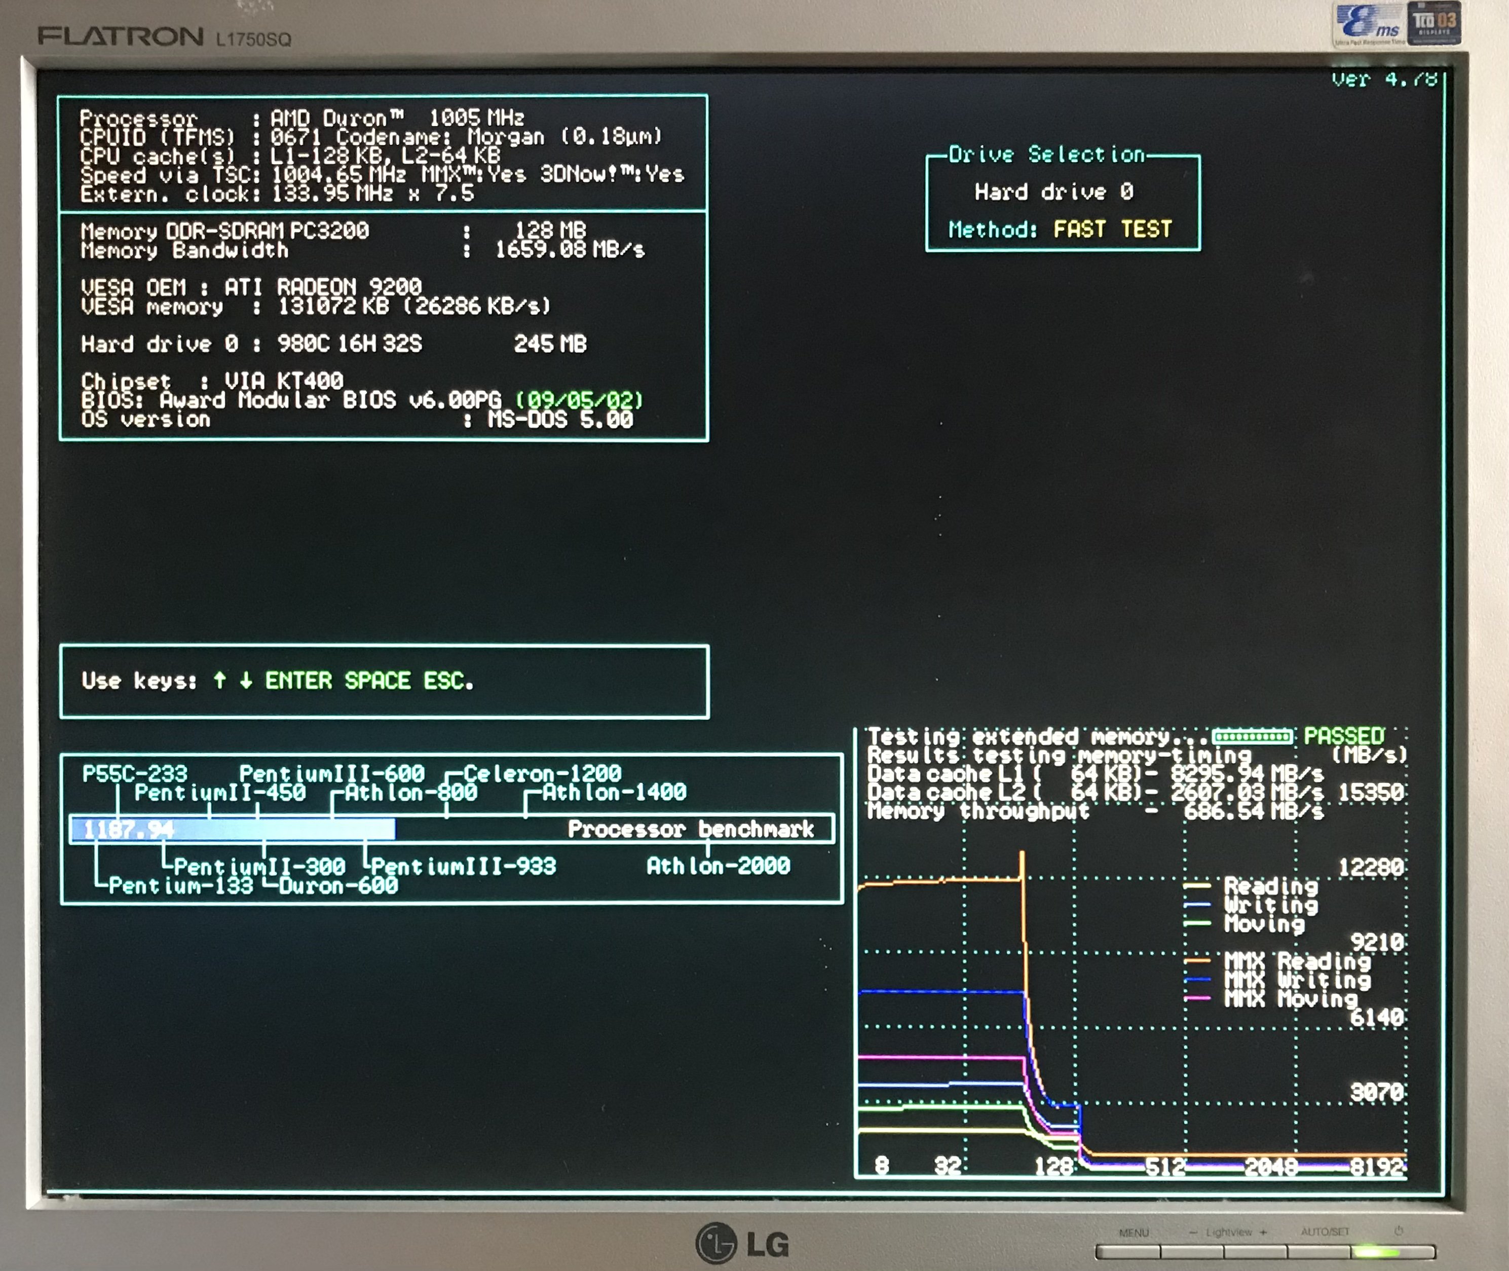Click the 1187.94 benchmark score value
The height and width of the screenshot is (1271, 1509).
tap(129, 829)
